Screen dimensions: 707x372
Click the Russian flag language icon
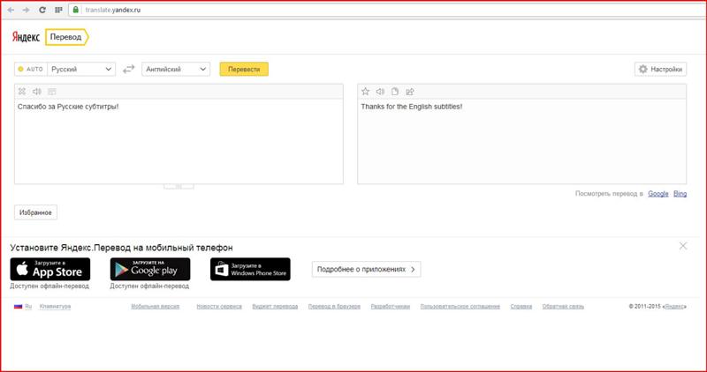(18, 306)
